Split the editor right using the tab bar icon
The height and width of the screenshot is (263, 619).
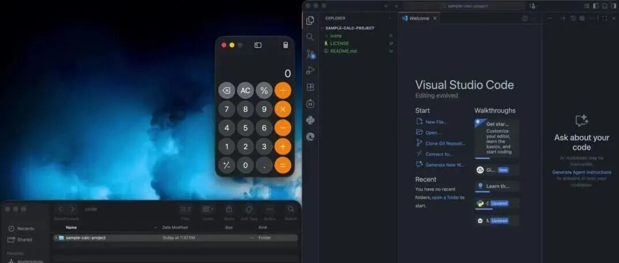[x=525, y=18]
